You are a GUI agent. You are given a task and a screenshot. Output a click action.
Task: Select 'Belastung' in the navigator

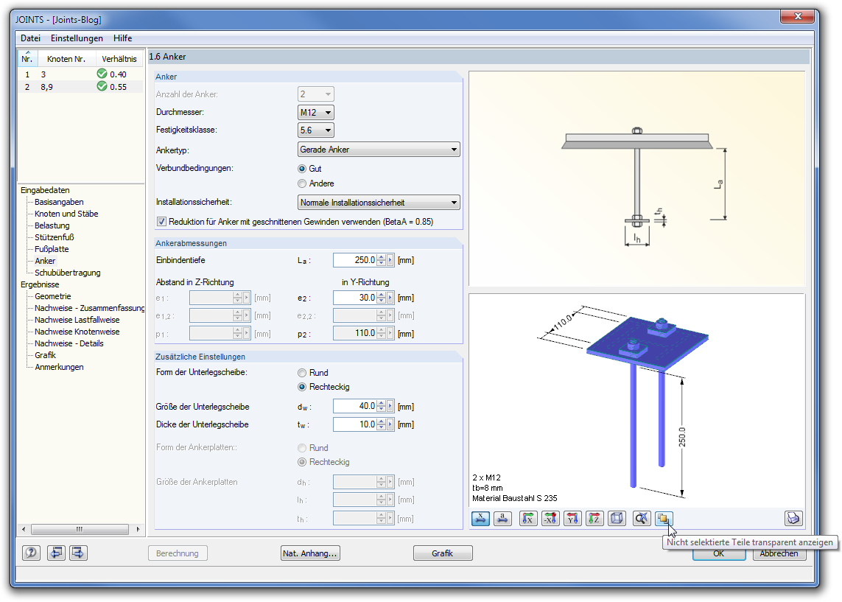[x=52, y=225]
